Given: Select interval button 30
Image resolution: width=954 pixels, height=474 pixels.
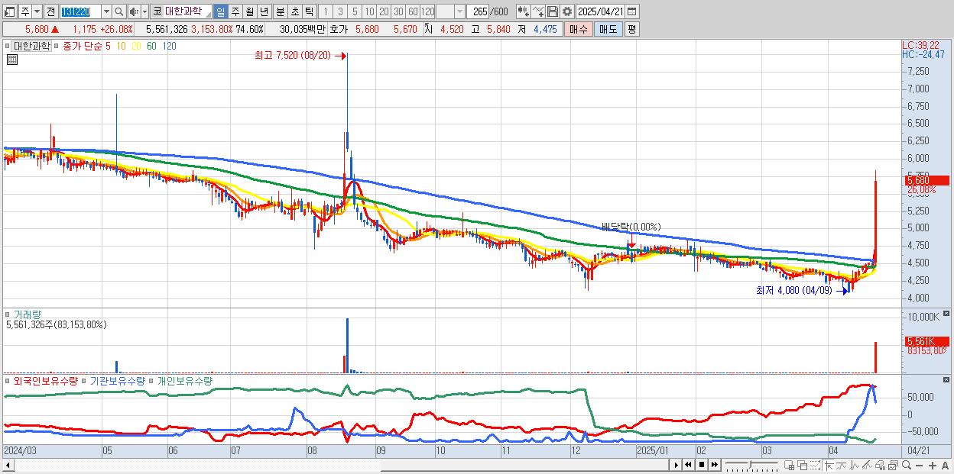Looking at the screenshot, I should coord(398,11).
